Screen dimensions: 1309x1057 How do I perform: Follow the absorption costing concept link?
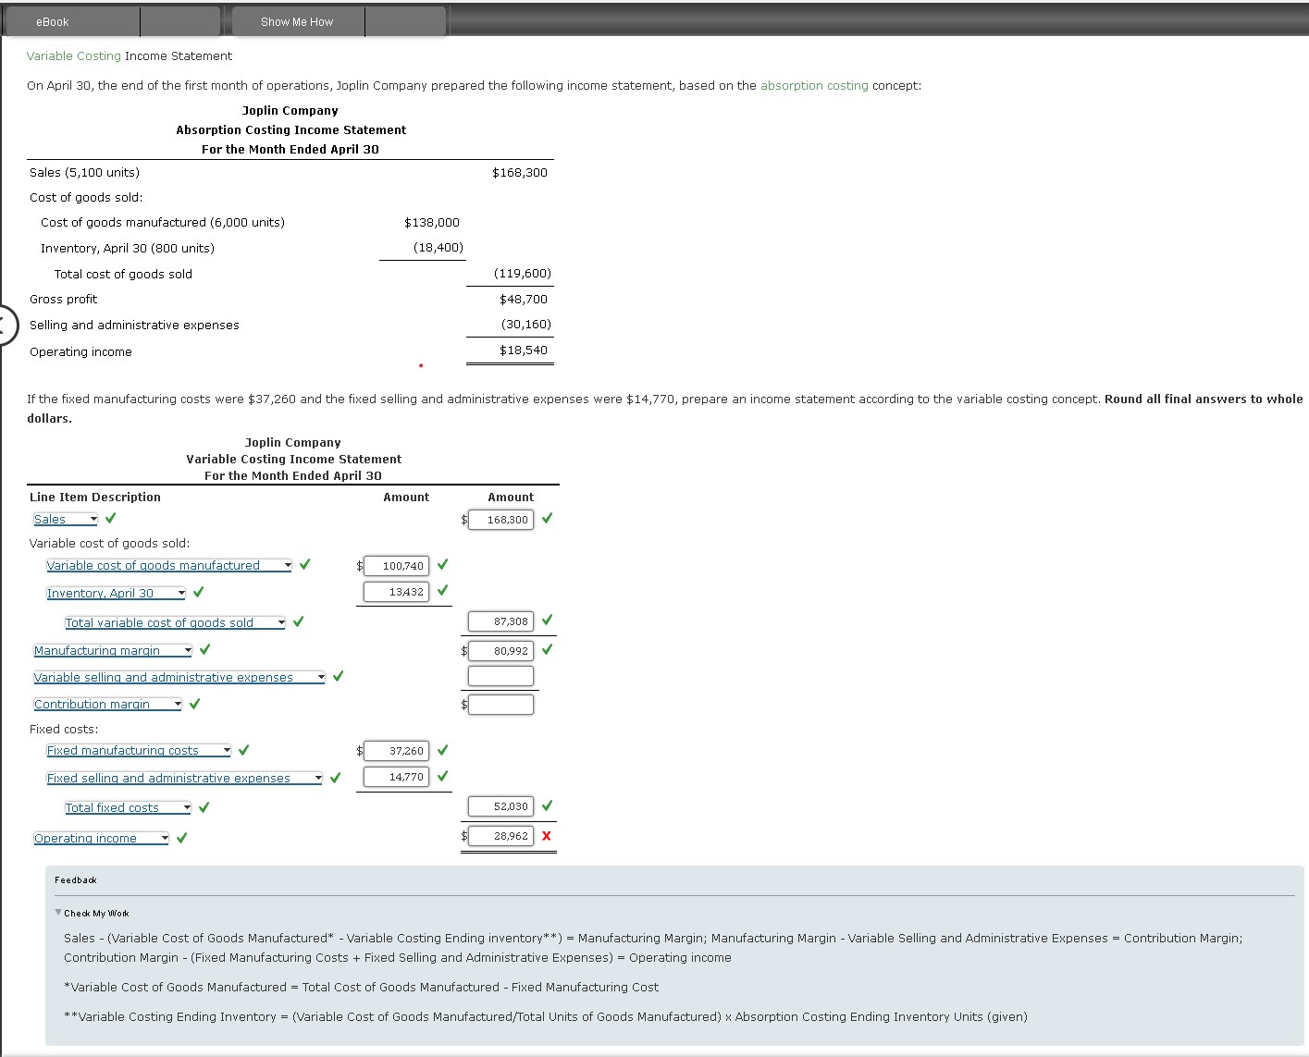pos(814,85)
